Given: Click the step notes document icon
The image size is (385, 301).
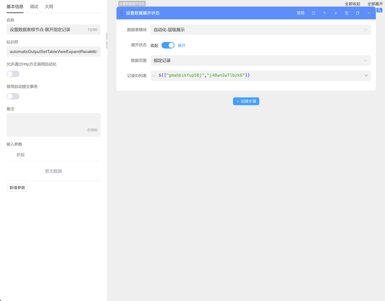Looking at the screenshot, I should 313,13.
